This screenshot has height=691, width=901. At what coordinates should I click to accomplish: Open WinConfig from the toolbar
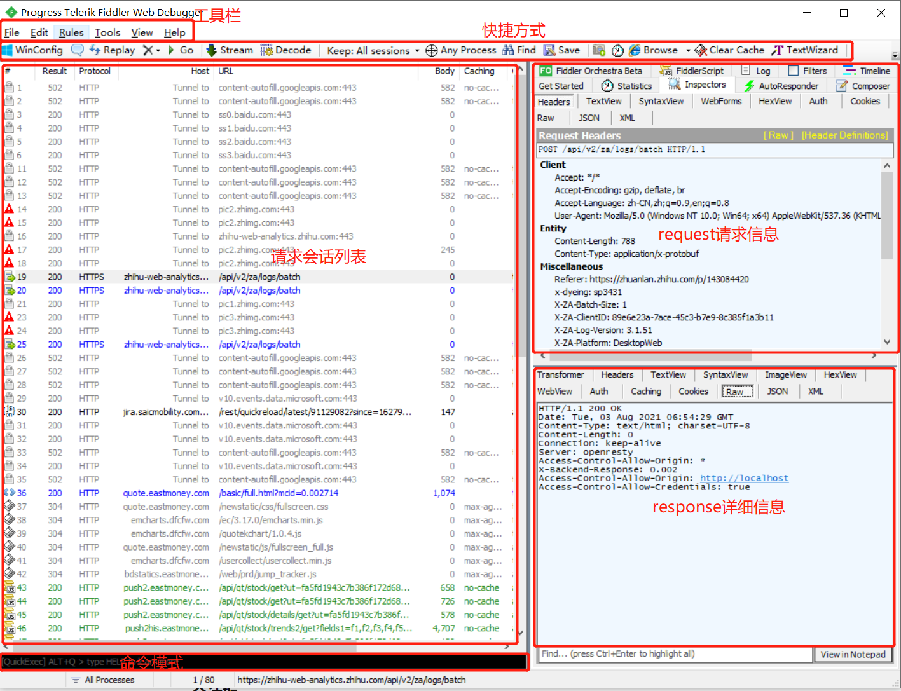tap(33, 50)
